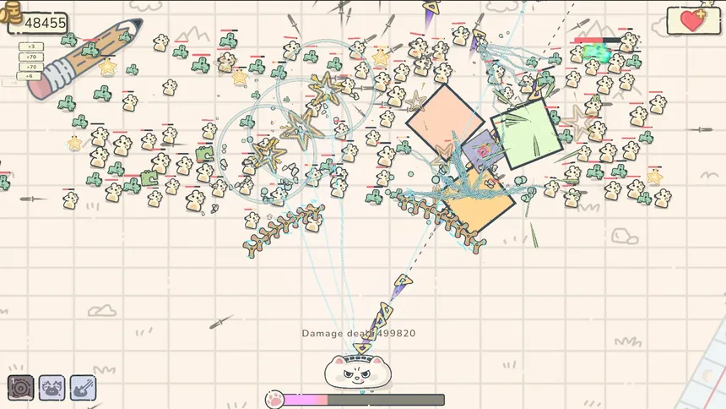This screenshot has height=409, width=726.
Task: Click the +6 coin gain label
Action: pos(30,76)
